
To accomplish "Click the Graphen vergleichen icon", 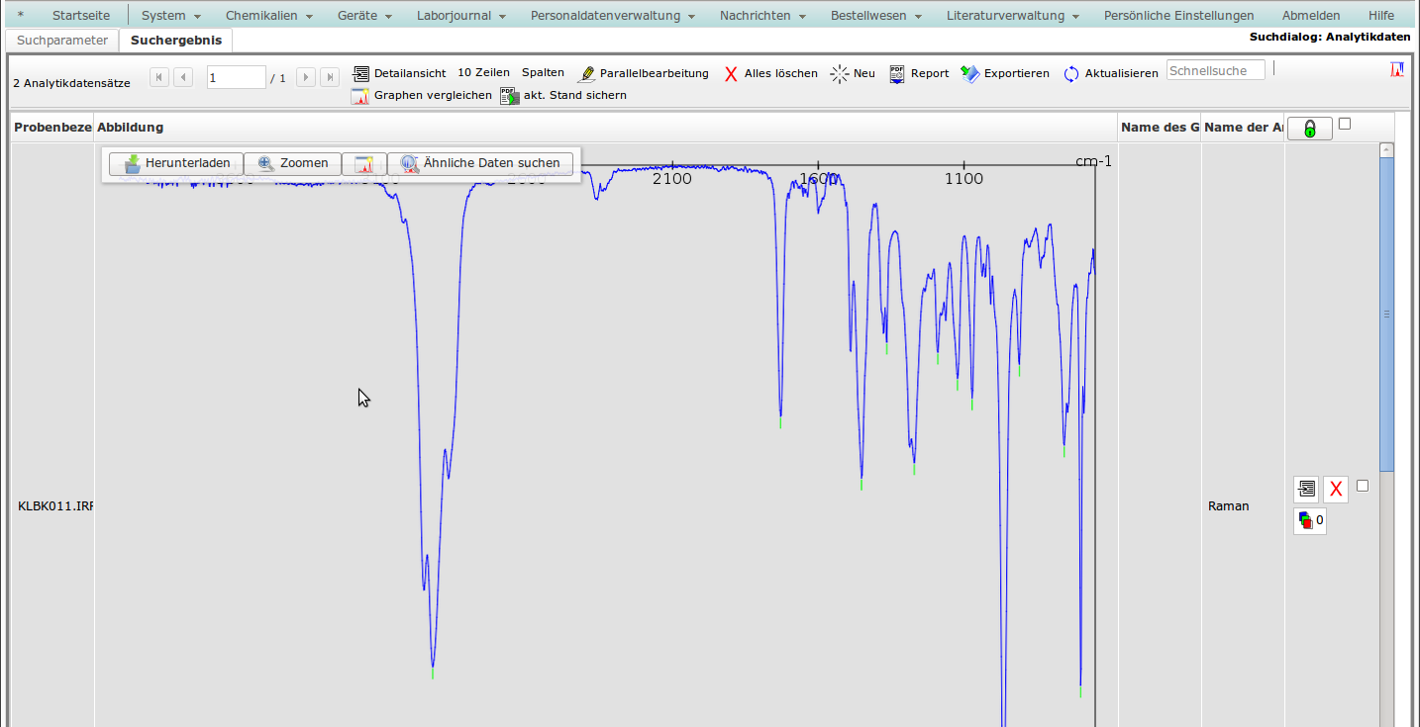I will [x=360, y=96].
